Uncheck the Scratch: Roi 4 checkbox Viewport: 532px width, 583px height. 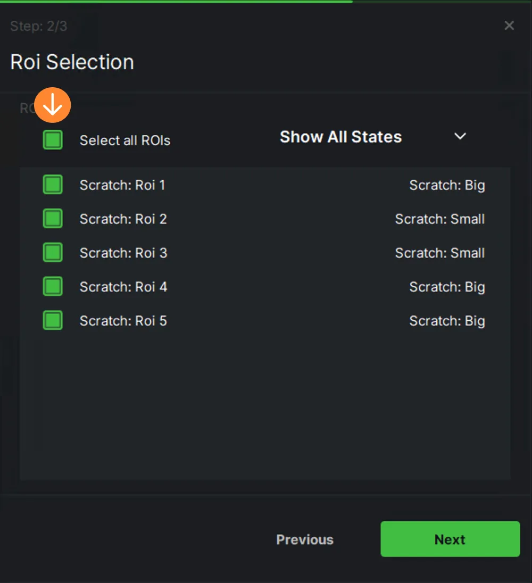click(53, 286)
